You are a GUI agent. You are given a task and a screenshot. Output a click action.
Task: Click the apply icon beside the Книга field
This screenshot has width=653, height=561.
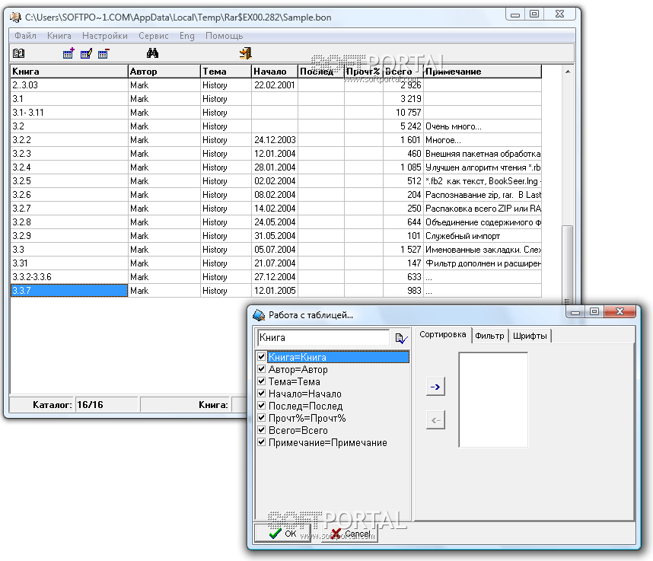pos(401,338)
